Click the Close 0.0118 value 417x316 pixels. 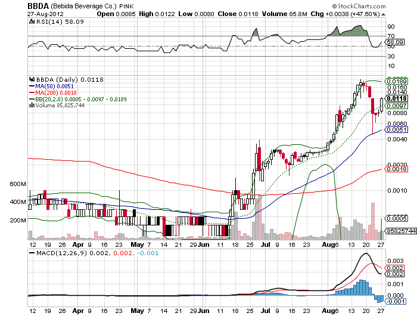coord(238,14)
